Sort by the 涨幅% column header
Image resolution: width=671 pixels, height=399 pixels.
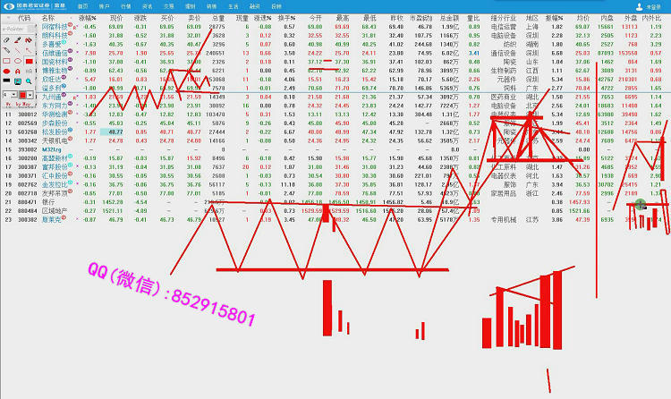[87, 18]
